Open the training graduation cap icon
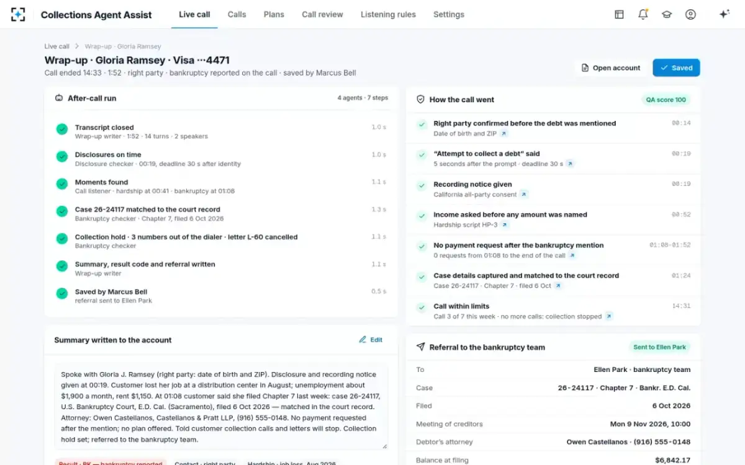Screen dimensions: 745x465 coord(667,14)
